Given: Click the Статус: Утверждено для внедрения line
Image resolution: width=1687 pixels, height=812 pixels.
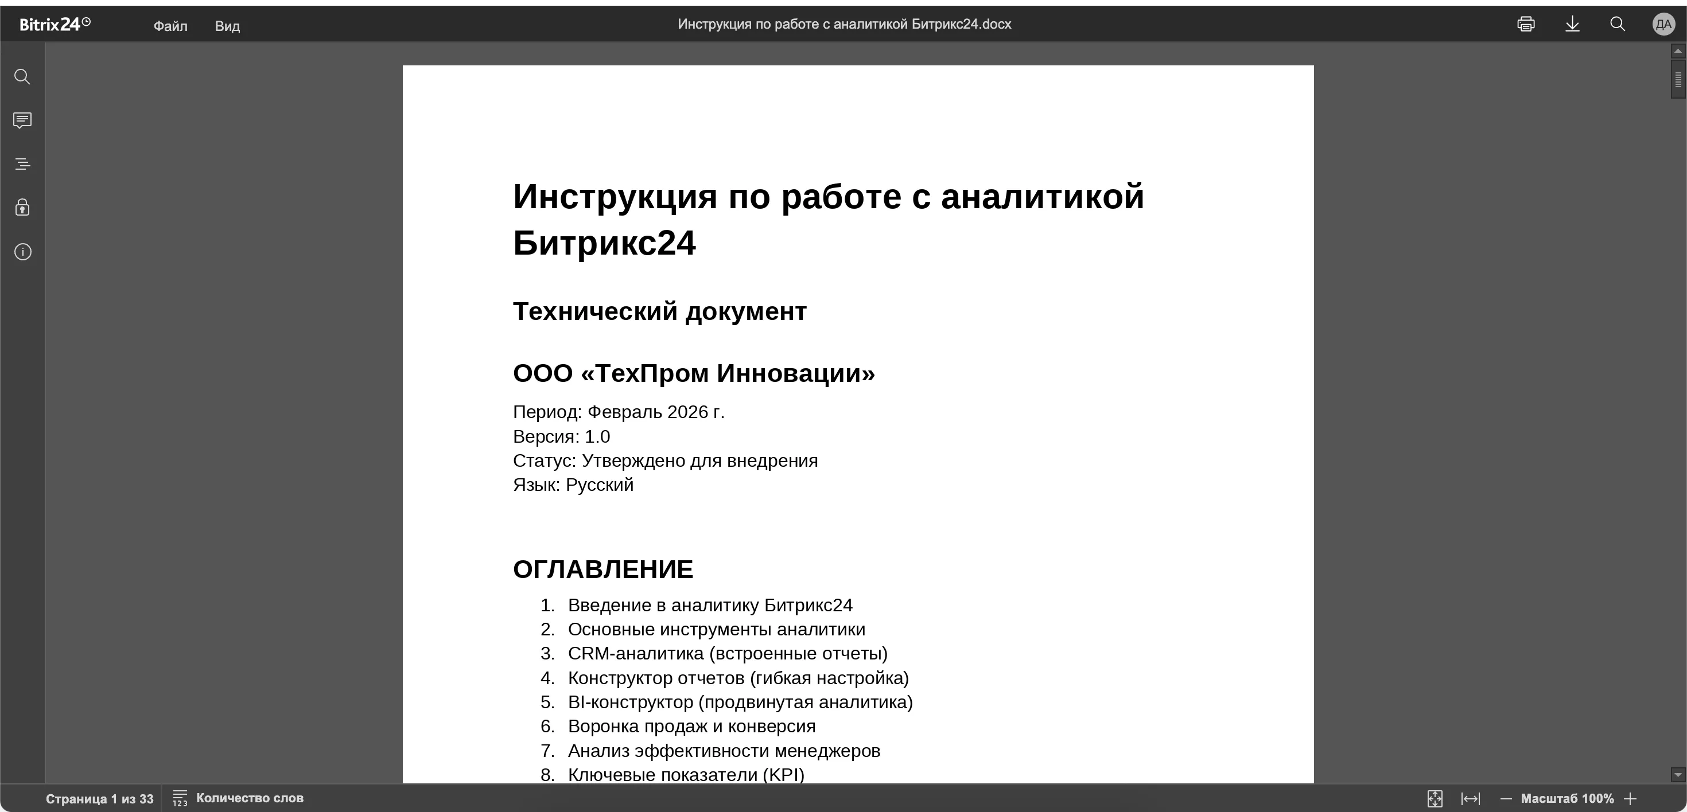Looking at the screenshot, I should tap(666, 460).
